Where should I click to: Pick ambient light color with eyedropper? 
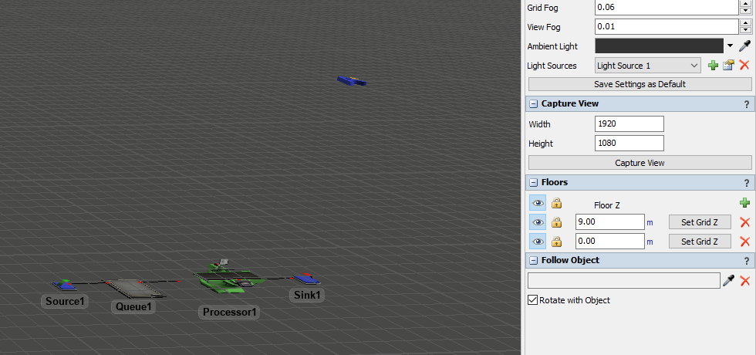click(745, 46)
